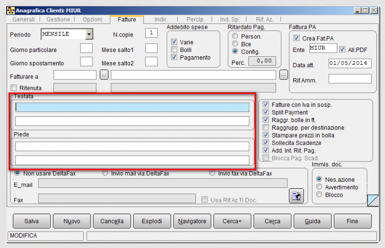Screen dimensions: 385x248
Task: Toggle Split Payment checkbox
Action: coord(266,112)
